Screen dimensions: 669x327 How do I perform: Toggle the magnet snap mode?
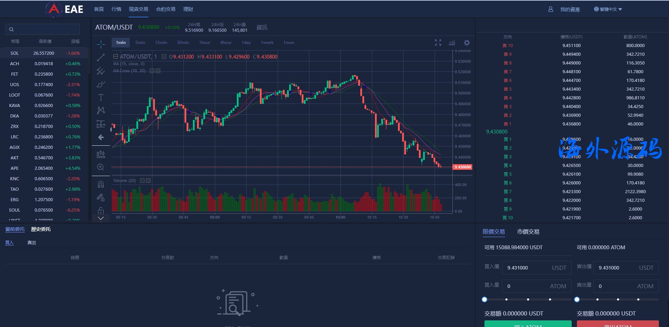coord(101,184)
